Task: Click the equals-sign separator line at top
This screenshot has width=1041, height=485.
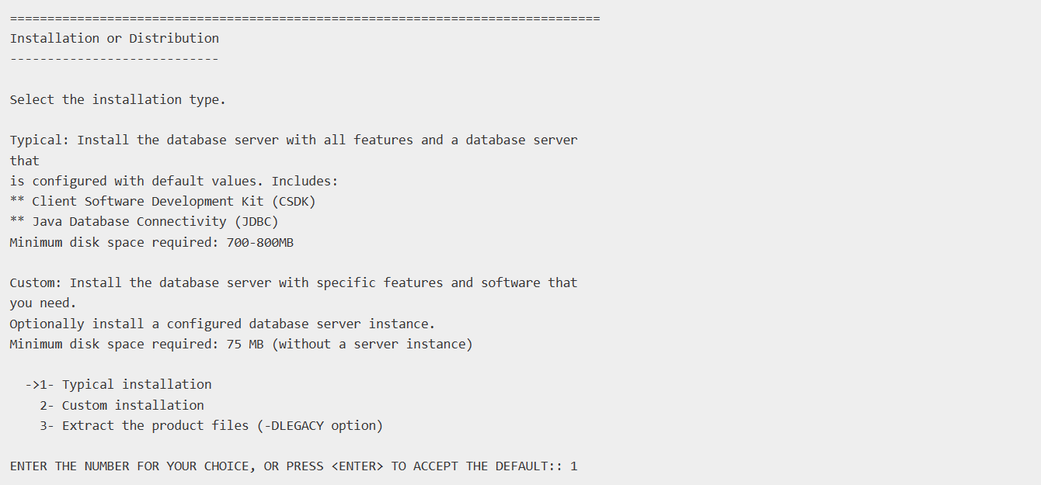Action: tap(305, 17)
